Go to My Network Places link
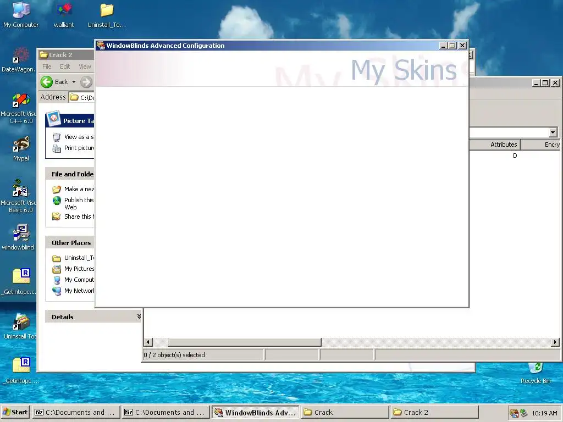 [79, 291]
